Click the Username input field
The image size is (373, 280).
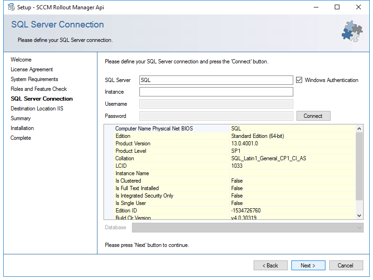click(x=216, y=104)
